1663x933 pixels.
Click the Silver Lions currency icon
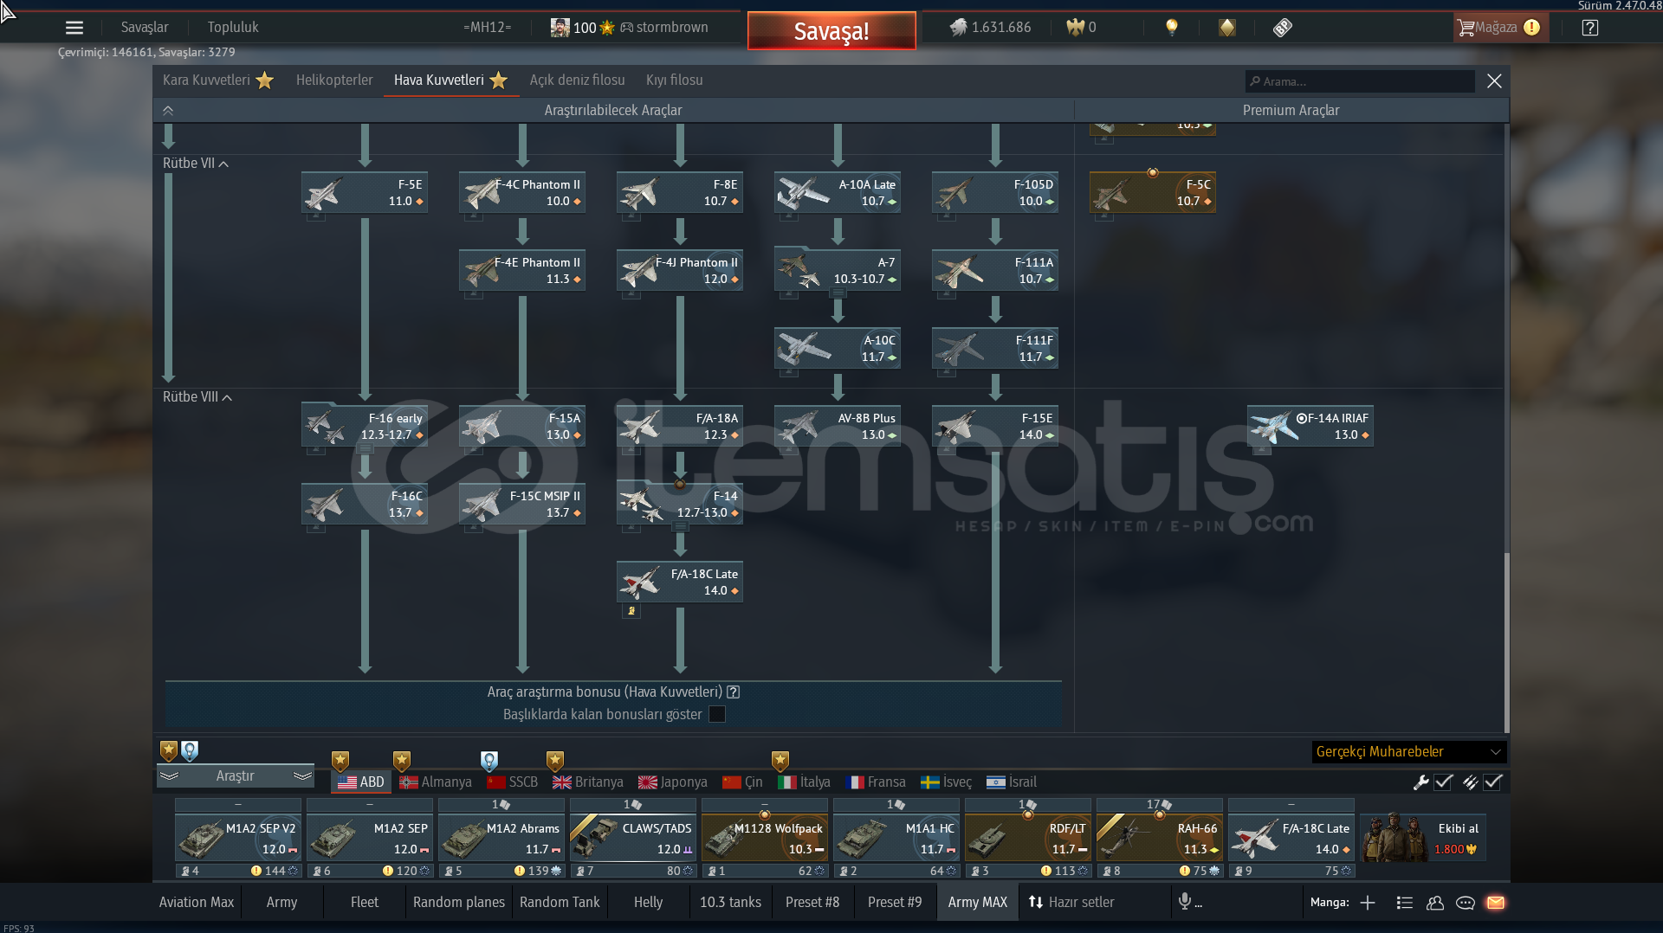point(958,28)
